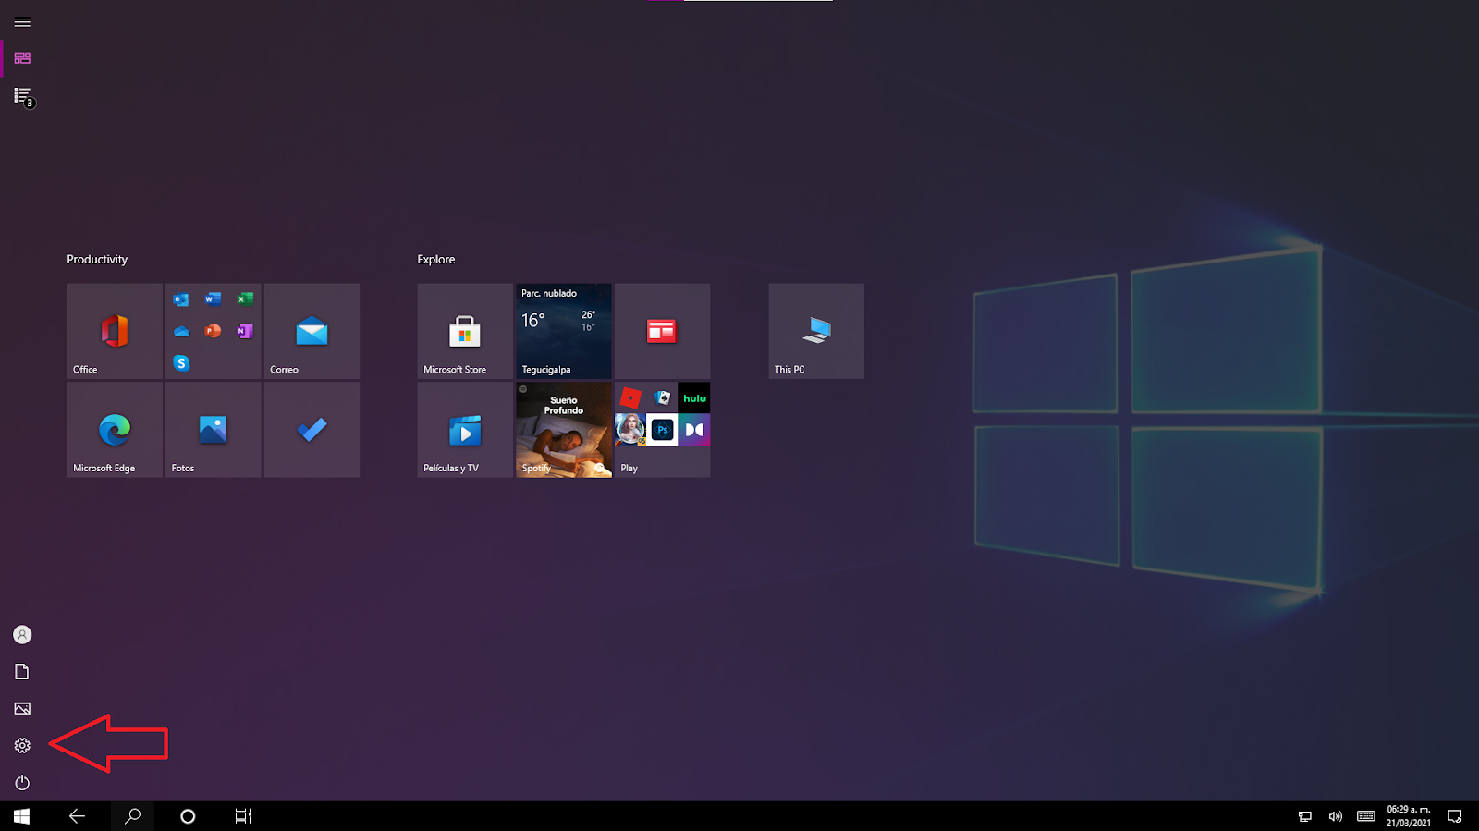The width and height of the screenshot is (1479, 831).
Task: Open the Microsoft Edge tile
Action: point(115,430)
